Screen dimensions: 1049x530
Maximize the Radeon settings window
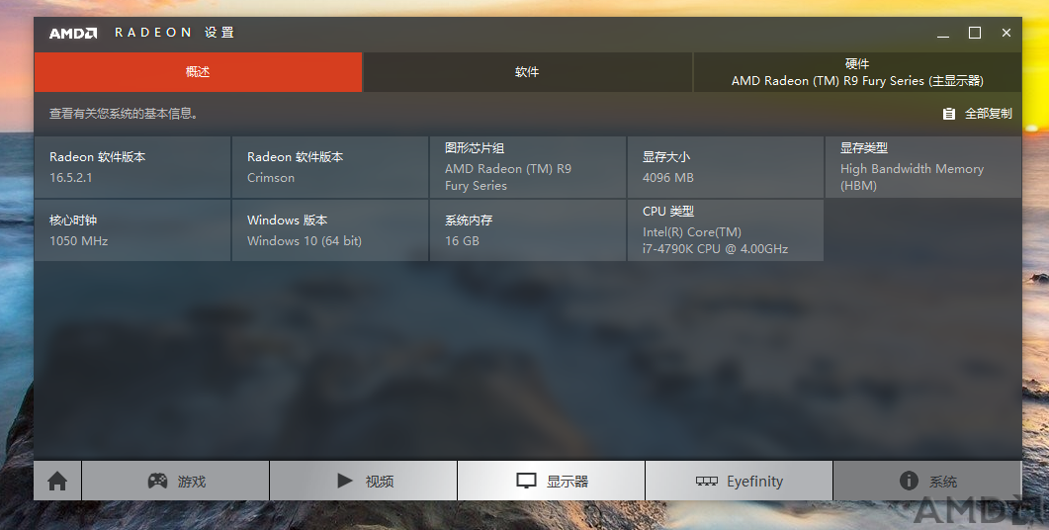[x=975, y=33]
